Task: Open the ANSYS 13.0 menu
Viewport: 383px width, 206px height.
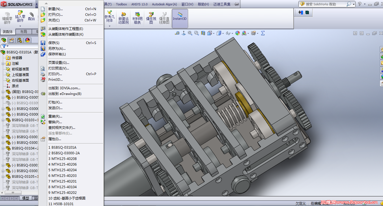Action: click(x=139, y=4)
